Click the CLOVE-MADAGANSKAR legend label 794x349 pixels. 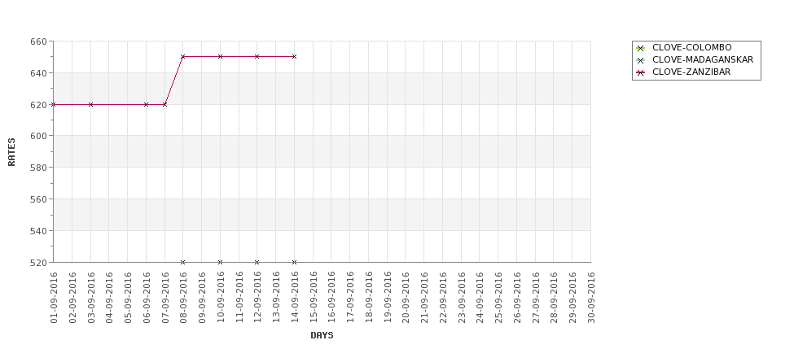pyautogui.click(x=703, y=59)
